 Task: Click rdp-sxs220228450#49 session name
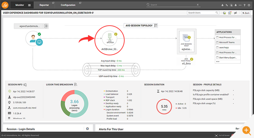point(24,97)
